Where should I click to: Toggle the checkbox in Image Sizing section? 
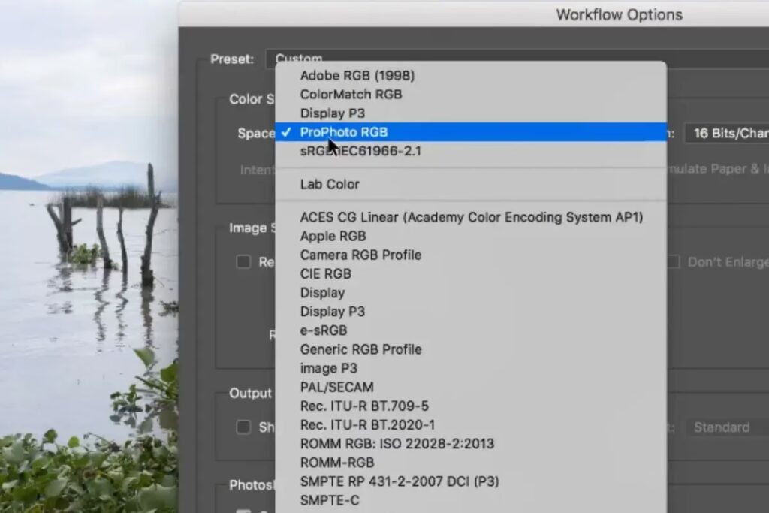pos(243,262)
